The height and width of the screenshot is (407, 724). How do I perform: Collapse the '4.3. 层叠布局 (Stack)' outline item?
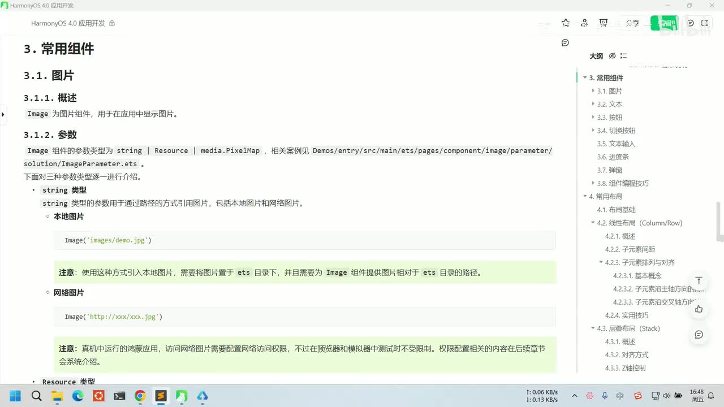point(593,328)
